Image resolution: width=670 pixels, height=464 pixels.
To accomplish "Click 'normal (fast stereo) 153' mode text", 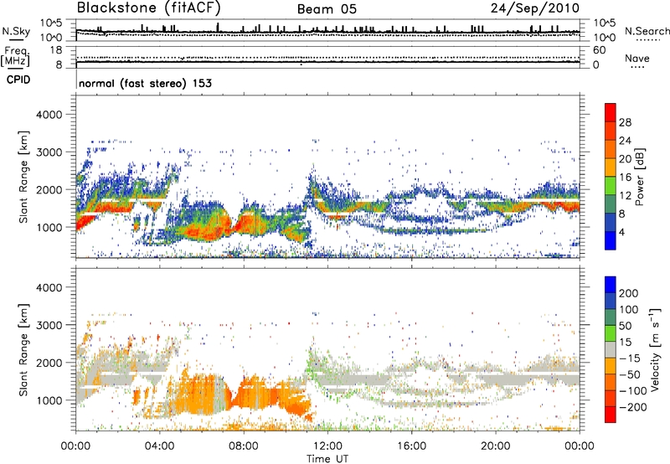I will [x=145, y=83].
